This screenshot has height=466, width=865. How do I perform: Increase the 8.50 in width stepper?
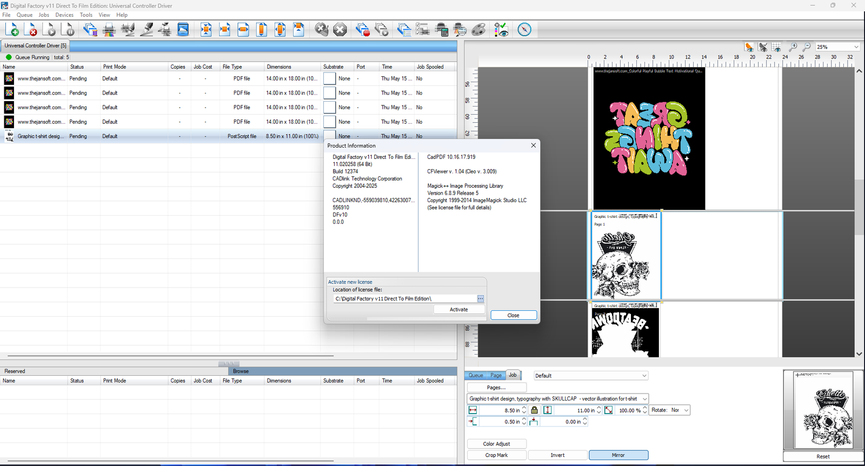pos(524,408)
